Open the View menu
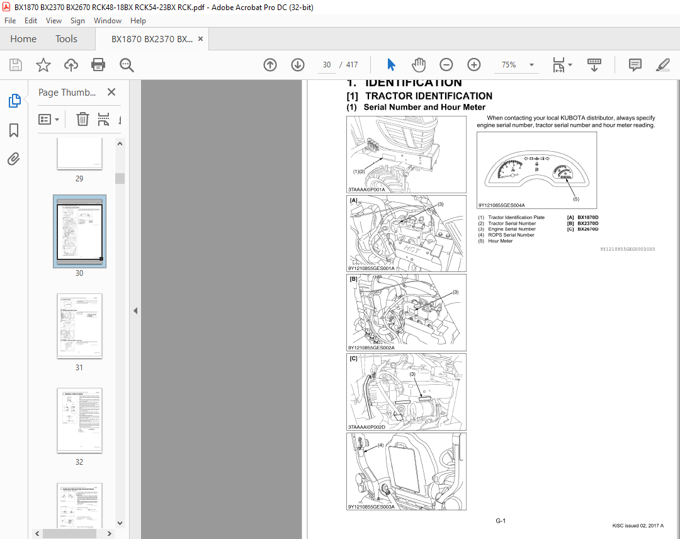This screenshot has width=680, height=539. tap(54, 21)
